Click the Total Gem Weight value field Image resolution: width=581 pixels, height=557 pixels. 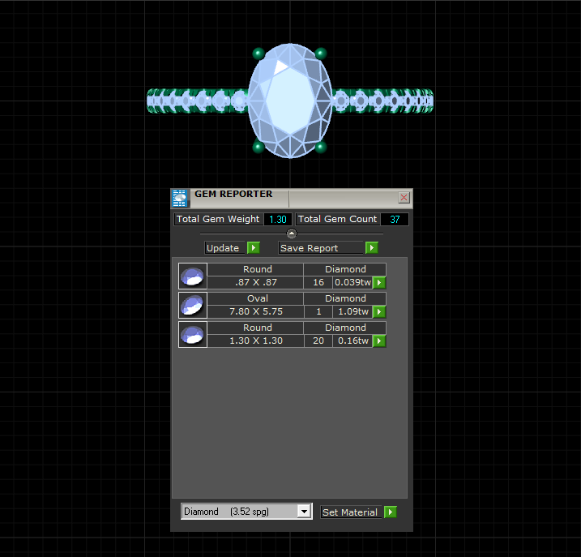click(x=278, y=219)
